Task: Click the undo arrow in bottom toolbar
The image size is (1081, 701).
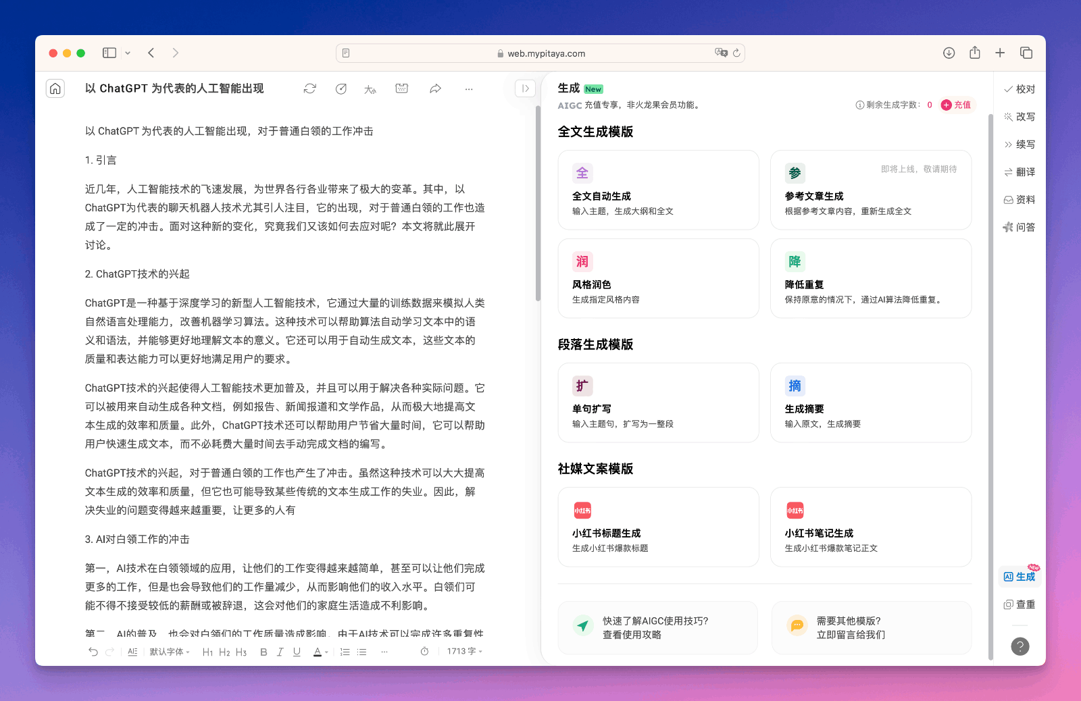Action: point(93,652)
